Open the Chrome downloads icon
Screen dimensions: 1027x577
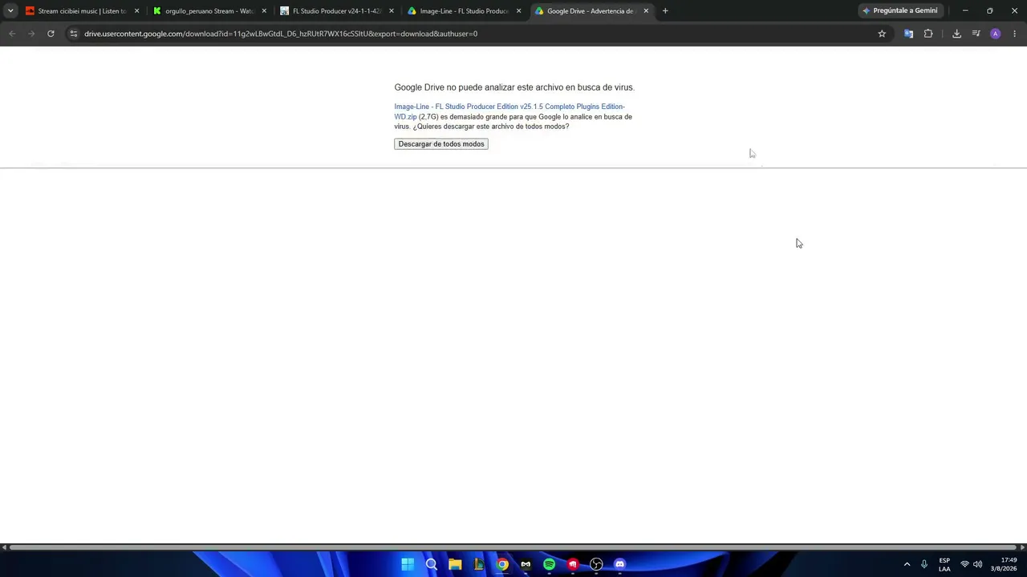pos(956,34)
